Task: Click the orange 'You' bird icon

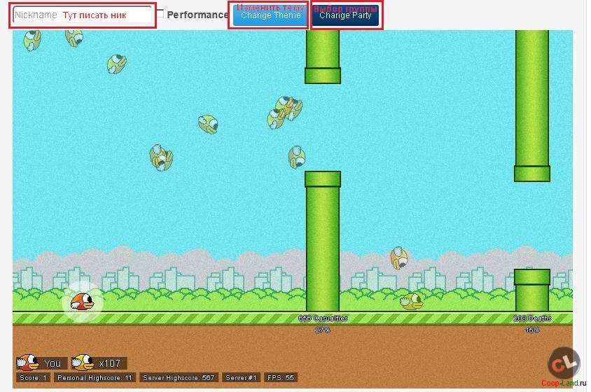Action: click(x=27, y=363)
